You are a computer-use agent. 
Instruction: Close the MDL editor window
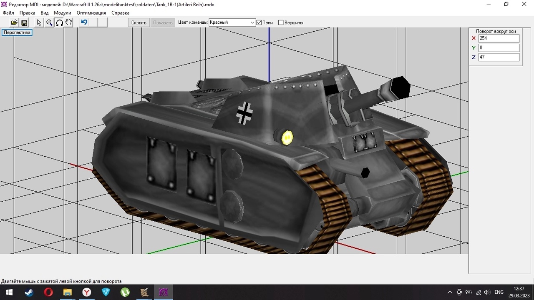click(524, 4)
